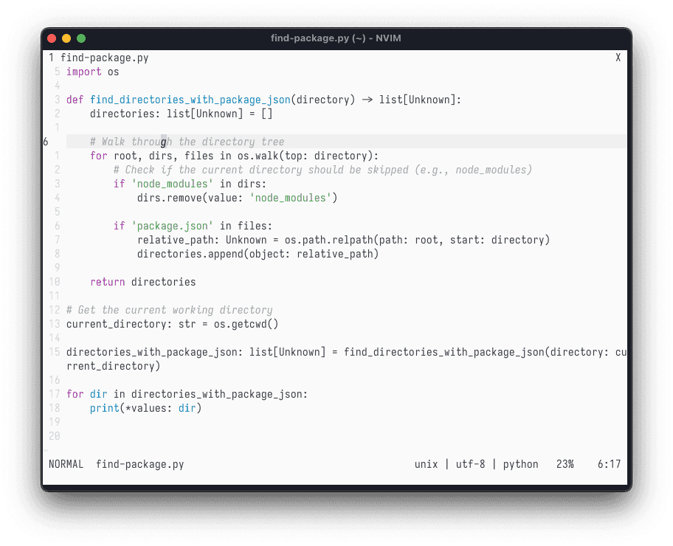
Task: Click the NORMAL mode indicator in the statusline
Action: pos(66,464)
